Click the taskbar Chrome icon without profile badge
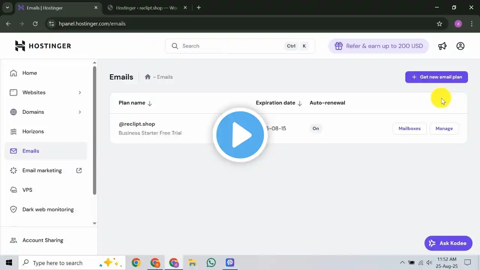 [136, 262]
